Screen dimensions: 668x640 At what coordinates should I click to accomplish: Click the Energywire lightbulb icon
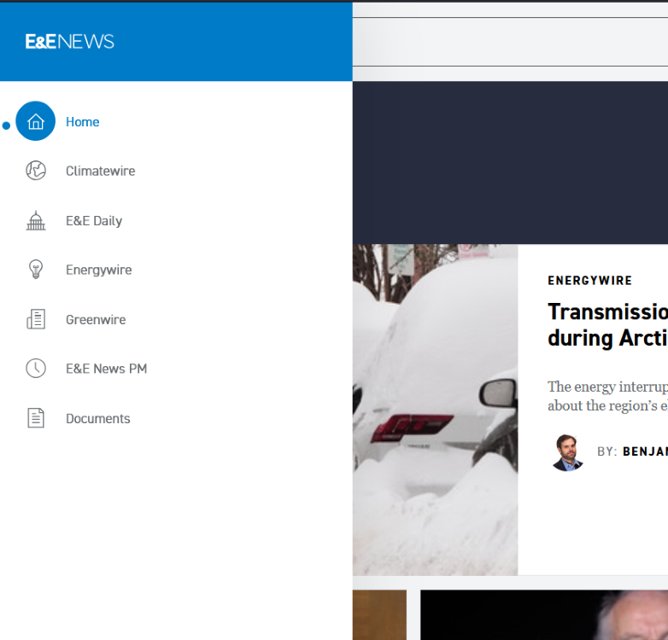[36, 270]
